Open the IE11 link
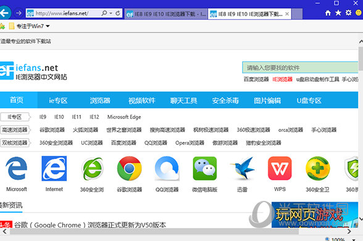Screen dimensions: 363x241 pos(77,117)
